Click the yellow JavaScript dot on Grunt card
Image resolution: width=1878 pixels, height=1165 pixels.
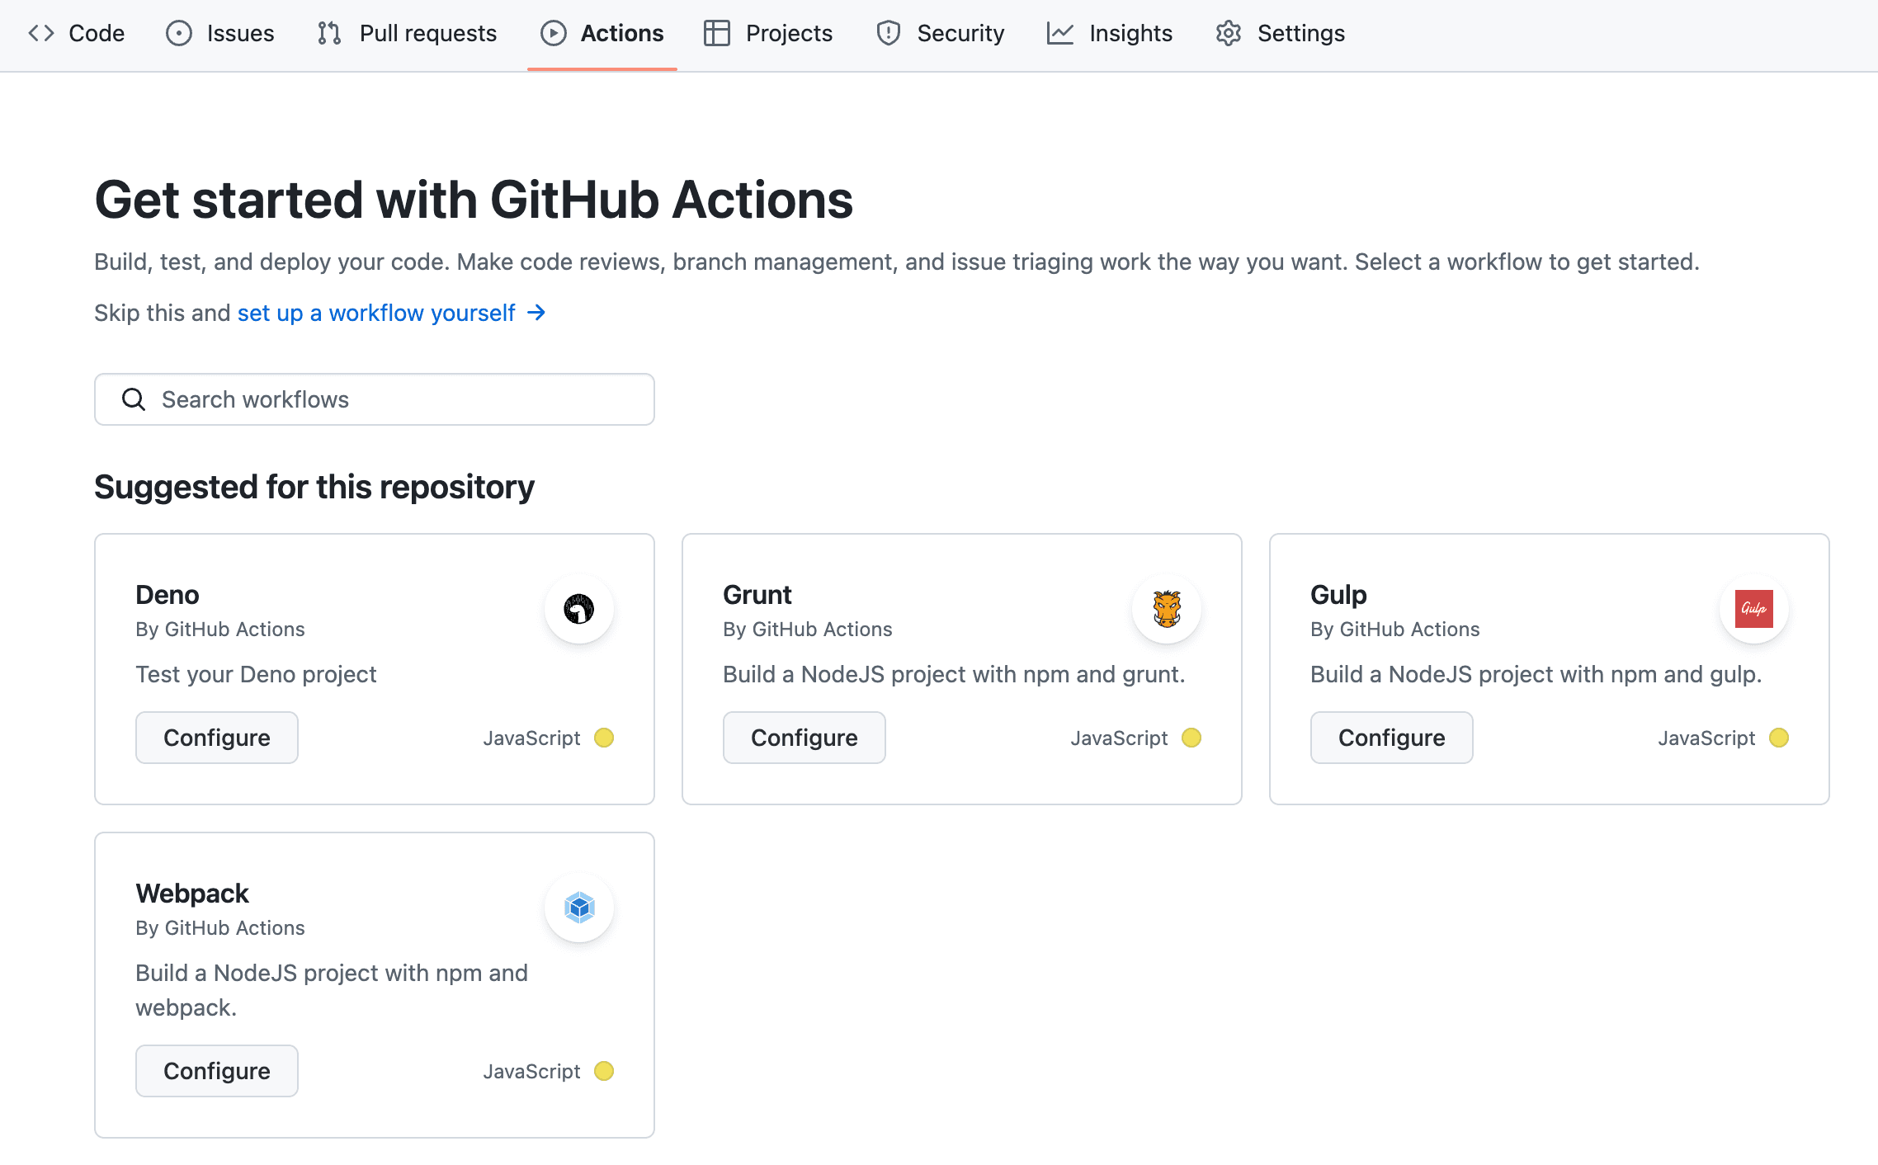1191,738
